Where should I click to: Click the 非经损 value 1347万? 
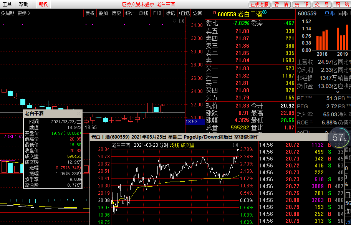point(328,78)
